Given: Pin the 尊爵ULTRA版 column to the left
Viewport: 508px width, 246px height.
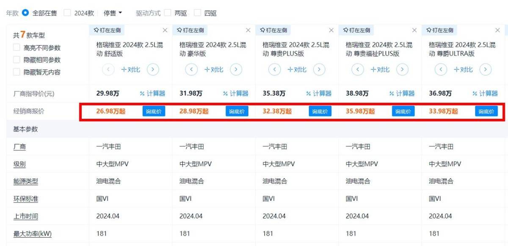Looking at the screenshot, I should [x=440, y=30].
